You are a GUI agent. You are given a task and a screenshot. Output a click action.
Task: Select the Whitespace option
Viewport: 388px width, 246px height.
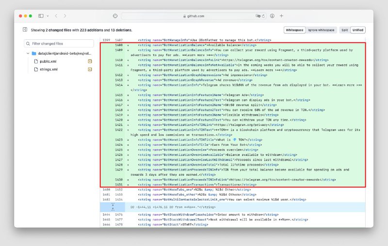pos(294,30)
